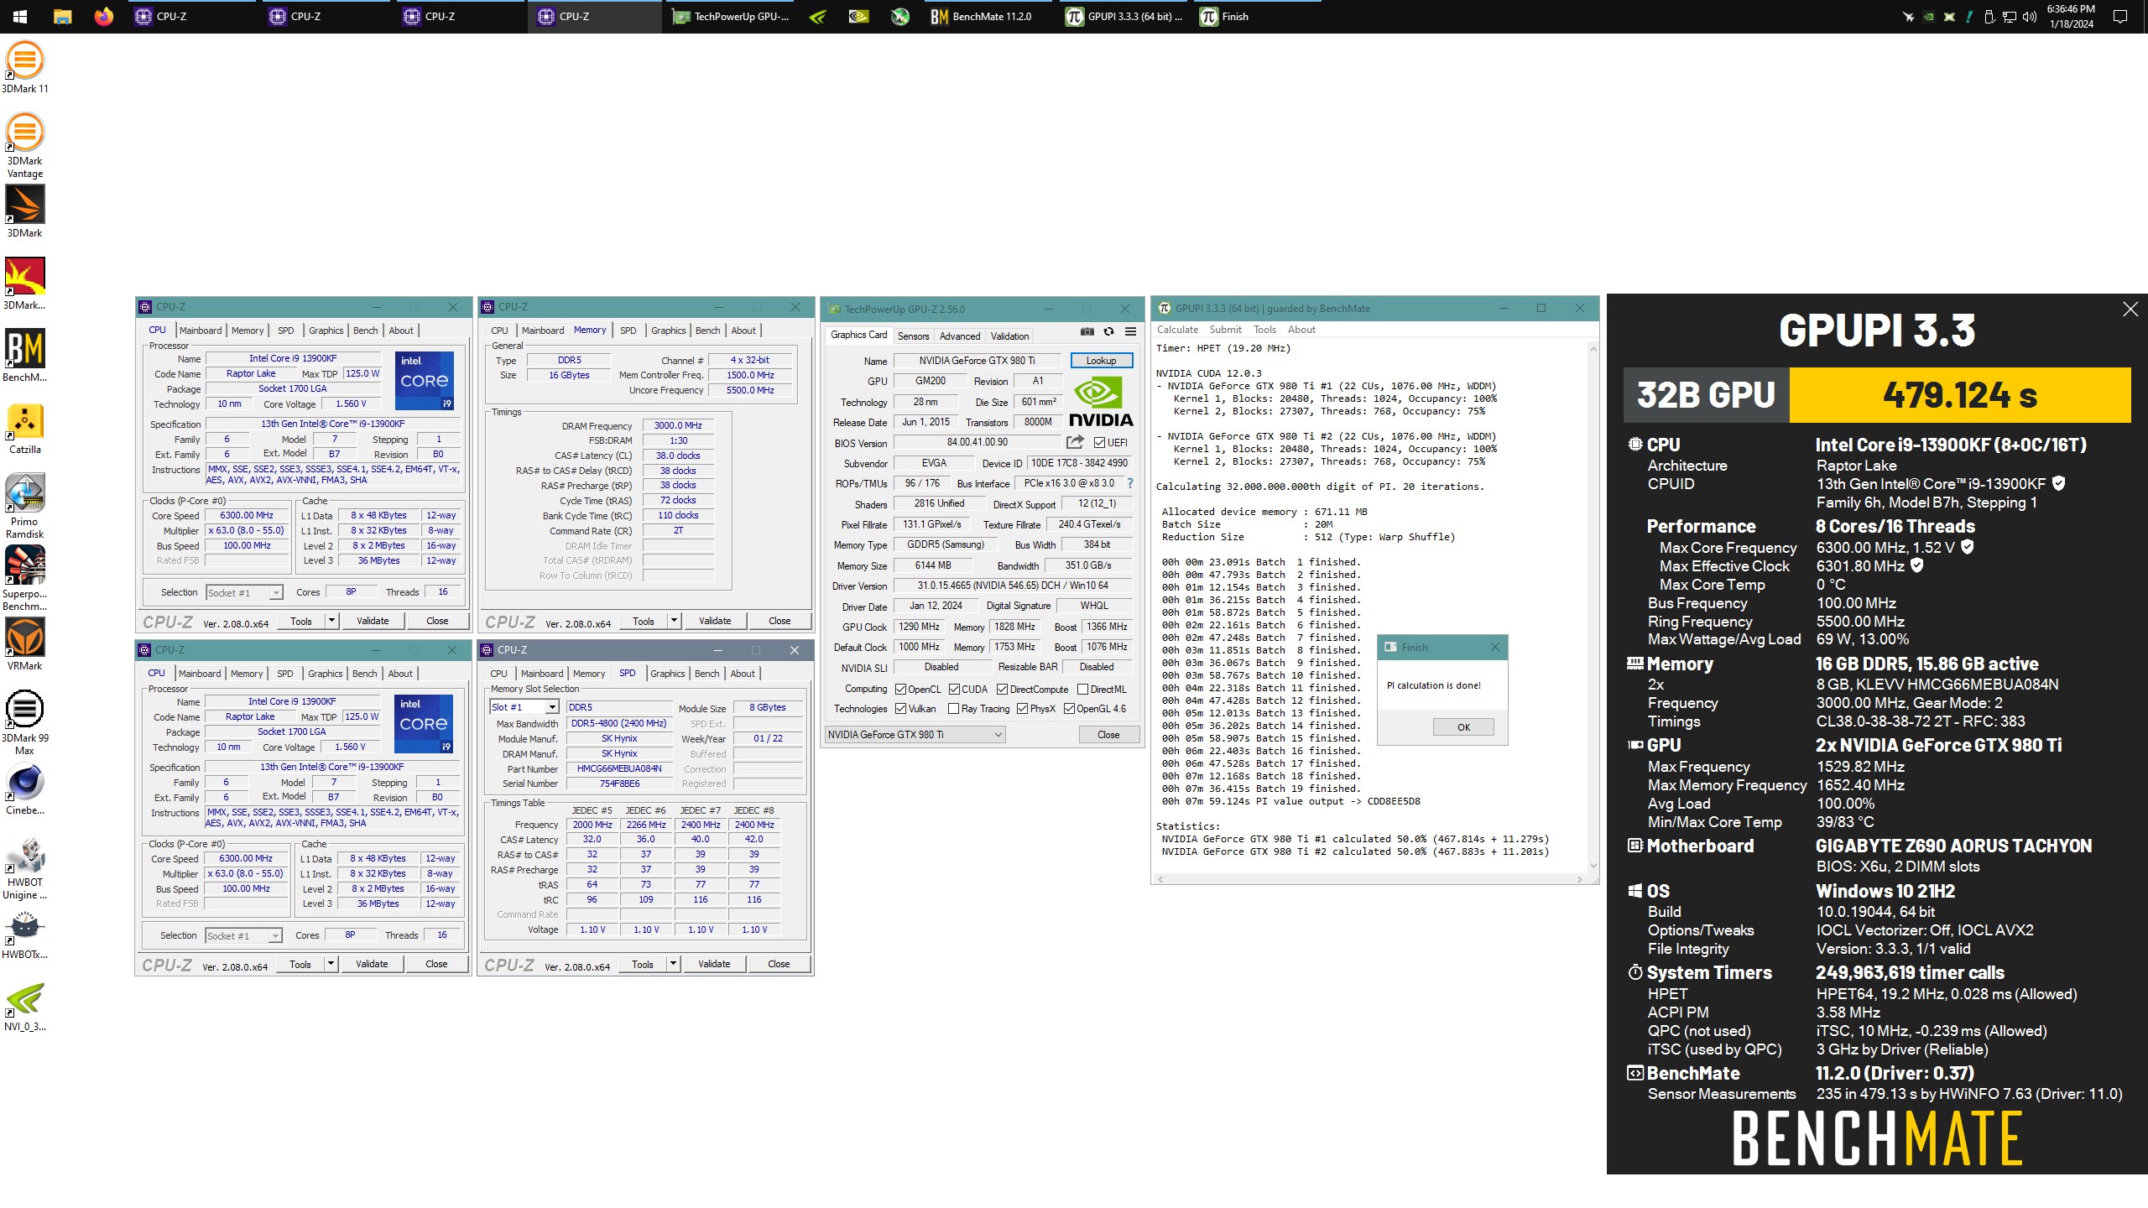2148x1208 pixels.
Task: Open Firefox from the taskbar
Action: 103,17
